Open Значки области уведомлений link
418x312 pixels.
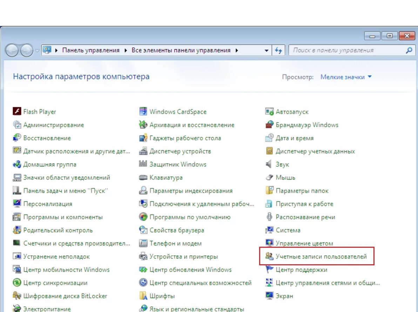[66, 178]
